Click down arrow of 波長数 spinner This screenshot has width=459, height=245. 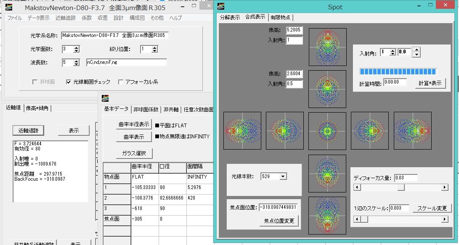point(77,64)
